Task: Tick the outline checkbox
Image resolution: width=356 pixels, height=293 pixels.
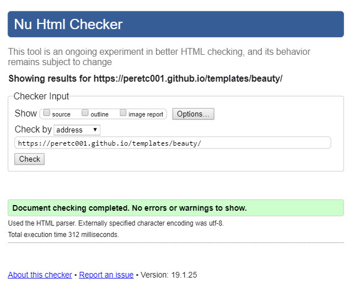Action: point(85,113)
